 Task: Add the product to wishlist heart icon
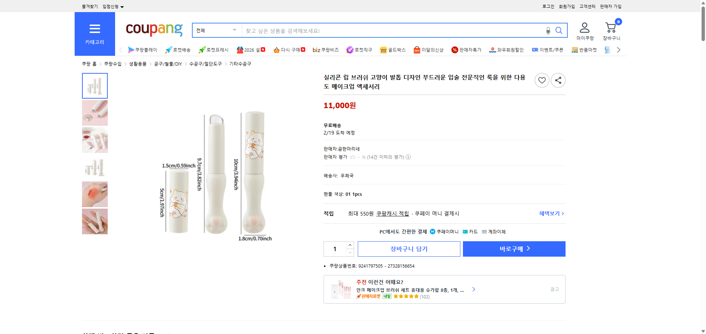542,80
